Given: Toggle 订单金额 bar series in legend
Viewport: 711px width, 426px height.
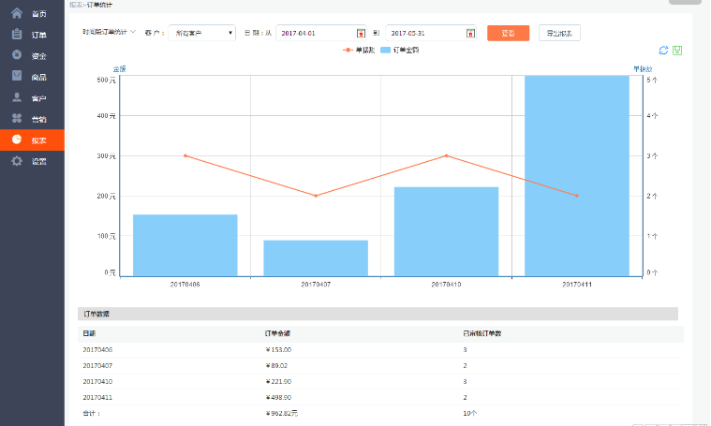Looking at the screenshot, I should tap(400, 49).
